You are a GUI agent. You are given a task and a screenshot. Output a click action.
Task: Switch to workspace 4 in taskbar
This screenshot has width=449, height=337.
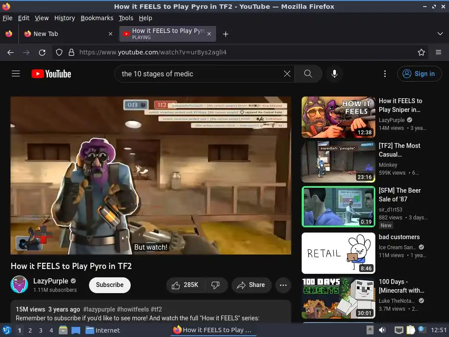pyautogui.click(x=51, y=330)
